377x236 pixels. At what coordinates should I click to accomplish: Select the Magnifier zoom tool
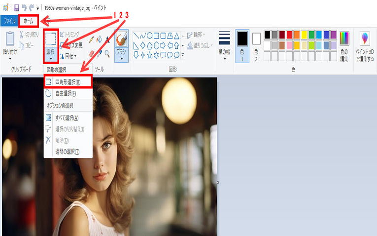click(x=107, y=53)
